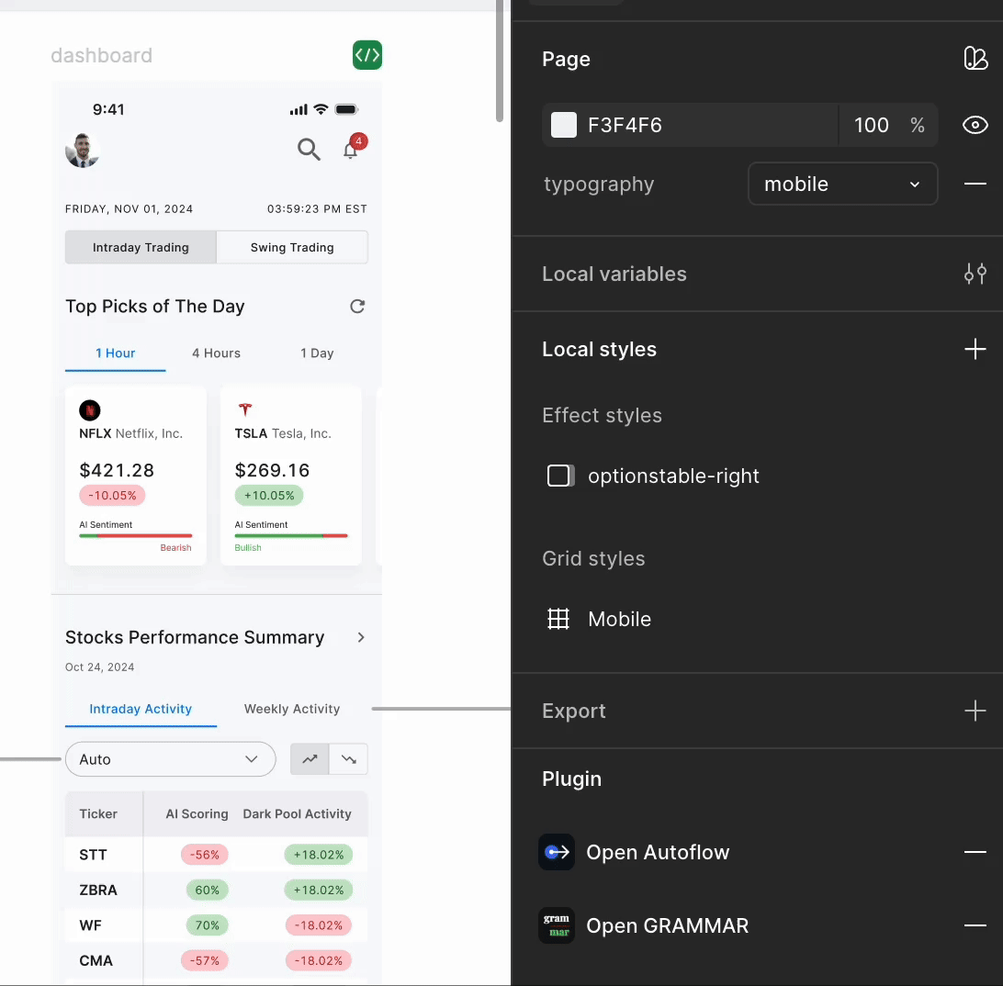Switch to the 4 Hours tab
The image size is (1003, 986).
pos(216,353)
